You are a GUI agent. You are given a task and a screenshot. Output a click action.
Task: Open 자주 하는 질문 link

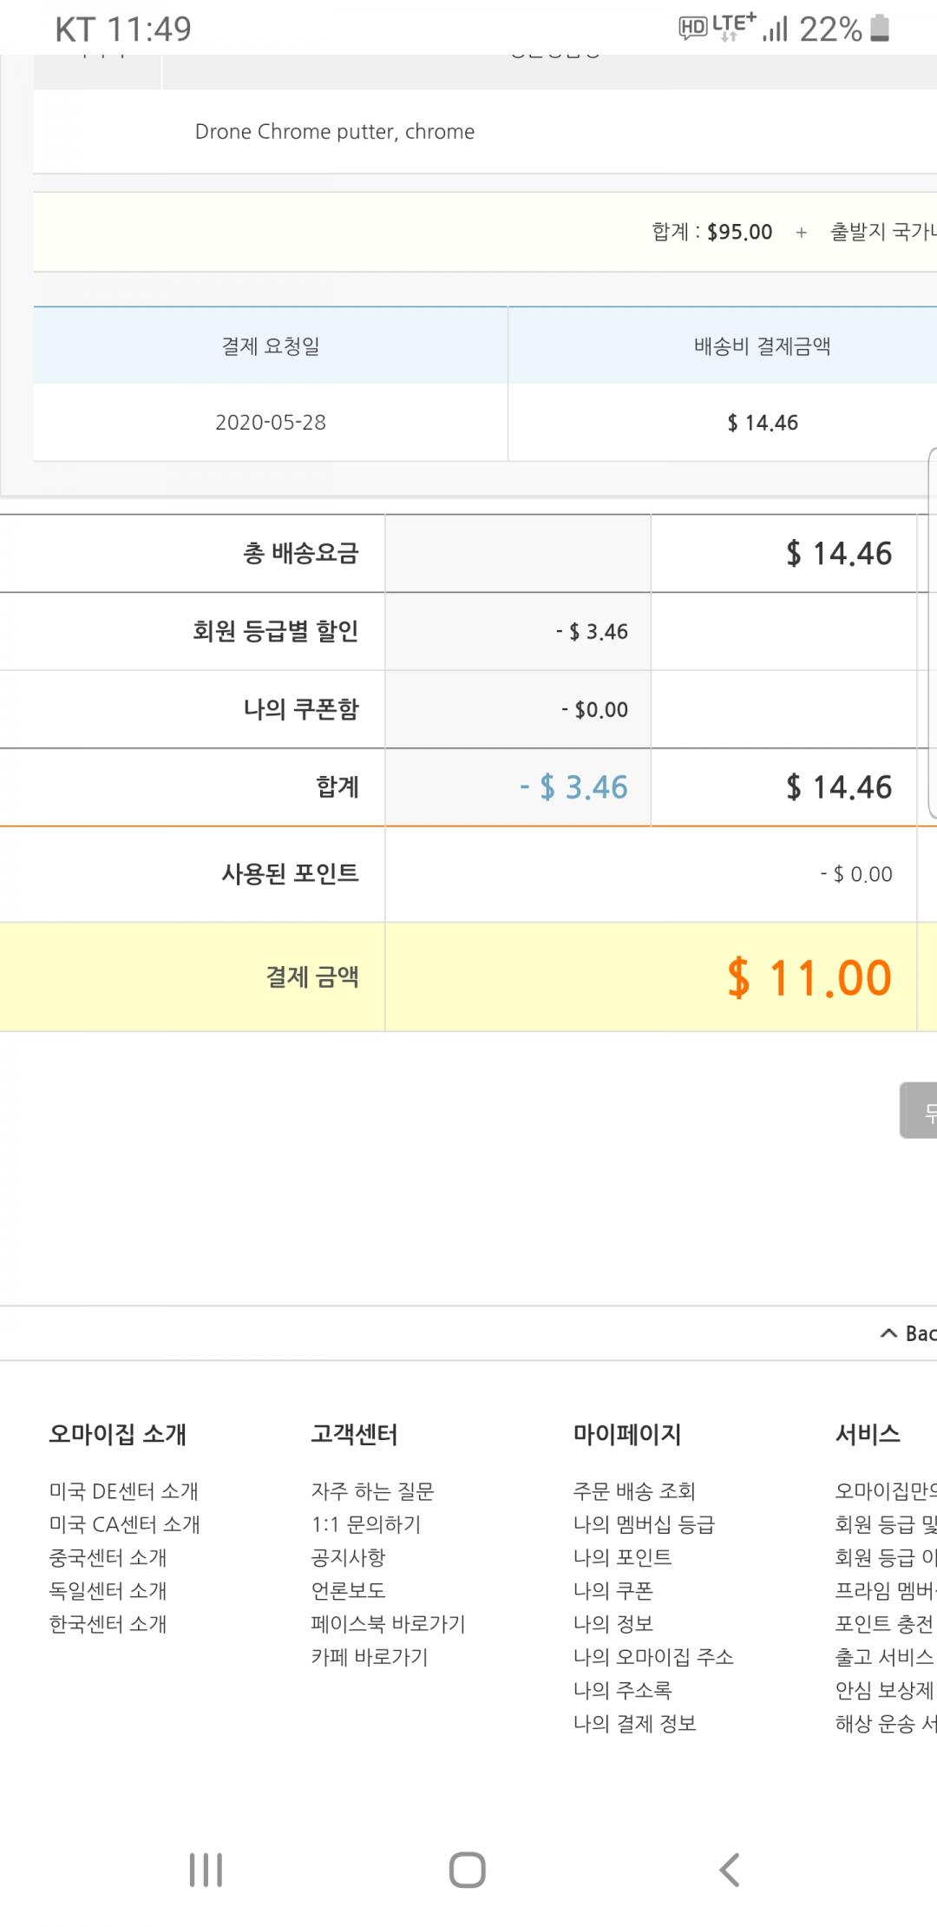click(x=372, y=1491)
